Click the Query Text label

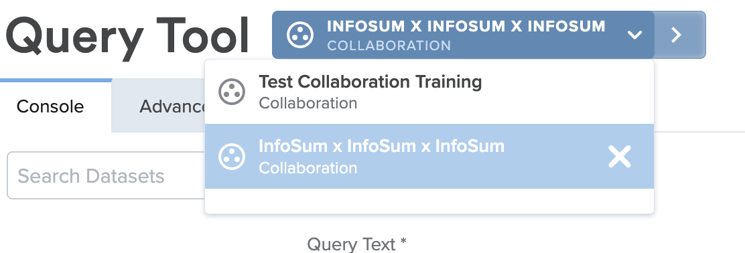357,244
